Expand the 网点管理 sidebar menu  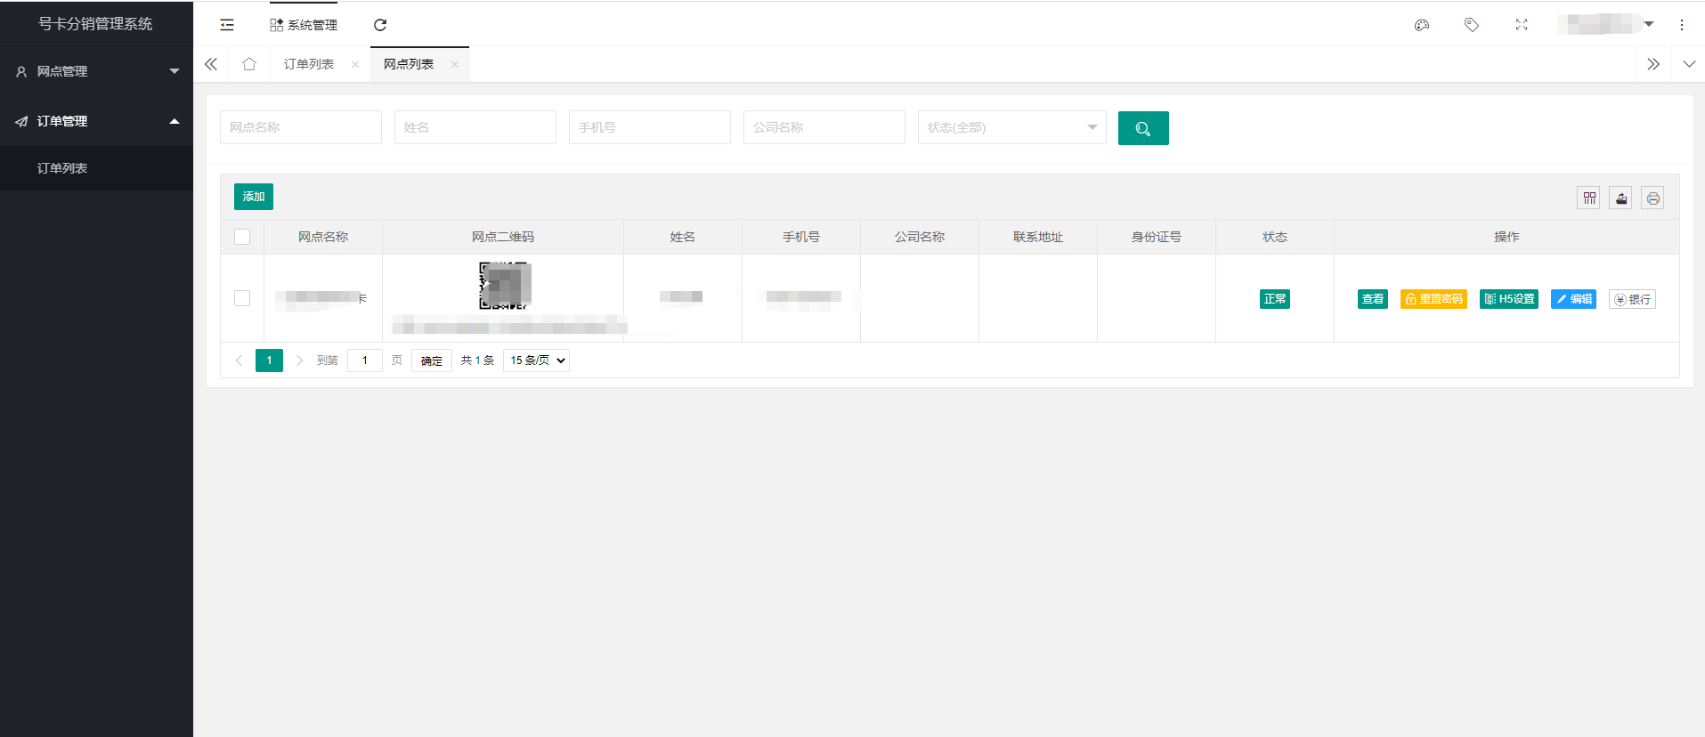(96, 71)
